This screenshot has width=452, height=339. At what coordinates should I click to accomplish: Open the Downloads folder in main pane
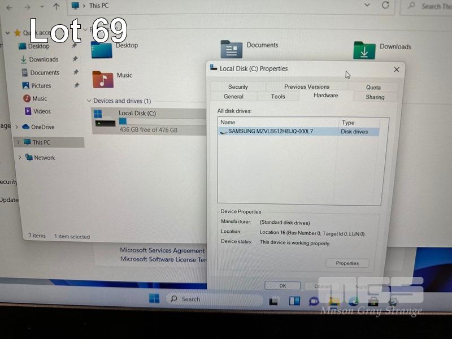(x=364, y=50)
